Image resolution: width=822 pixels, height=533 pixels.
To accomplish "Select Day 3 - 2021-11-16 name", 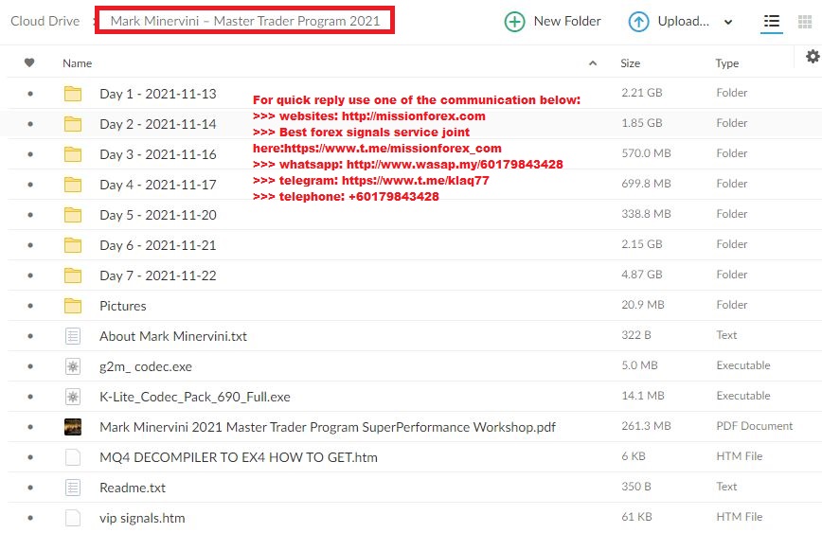I will tap(158, 154).
